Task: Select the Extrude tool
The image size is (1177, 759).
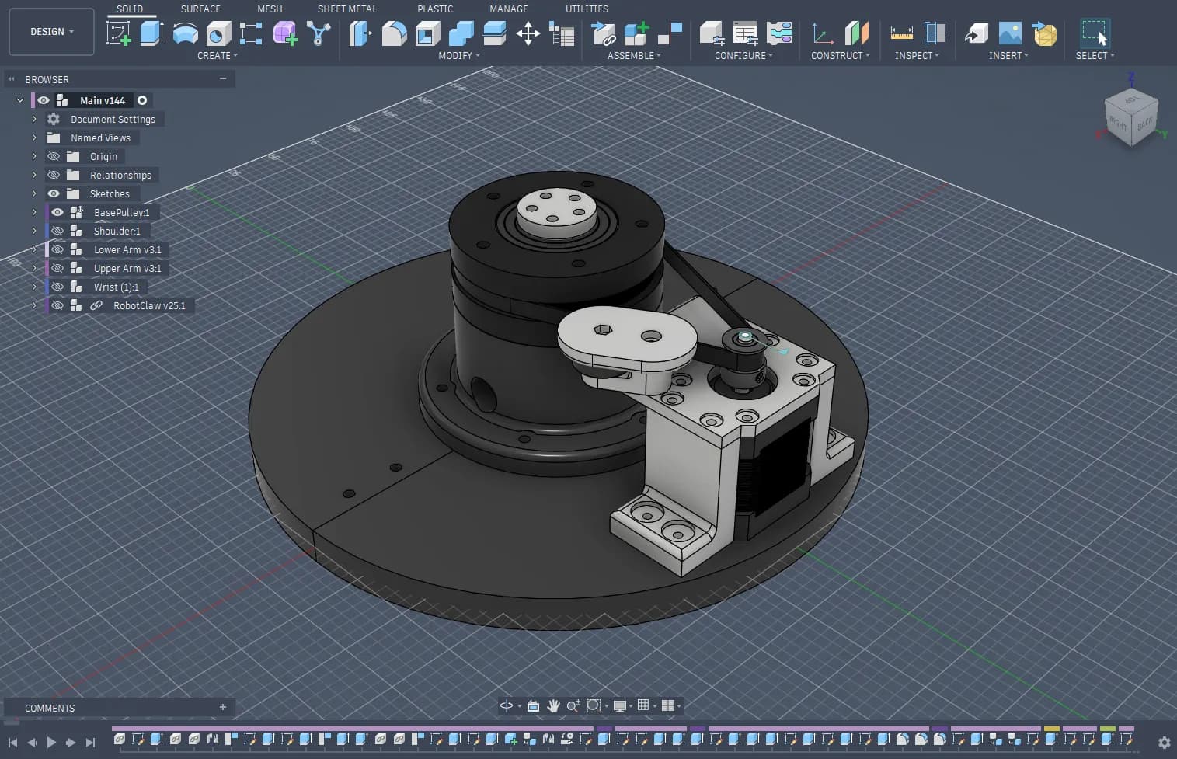Action: coord(151,33)
